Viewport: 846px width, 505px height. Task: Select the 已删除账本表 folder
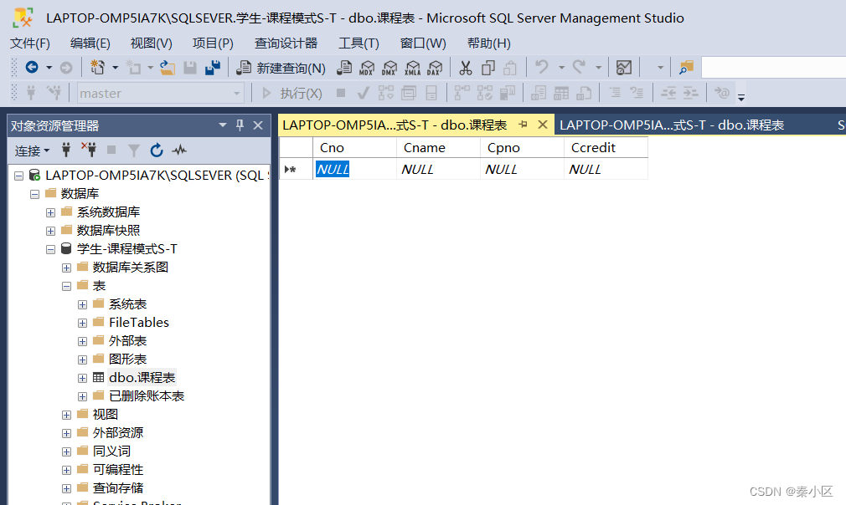click(x=147, y=396)
